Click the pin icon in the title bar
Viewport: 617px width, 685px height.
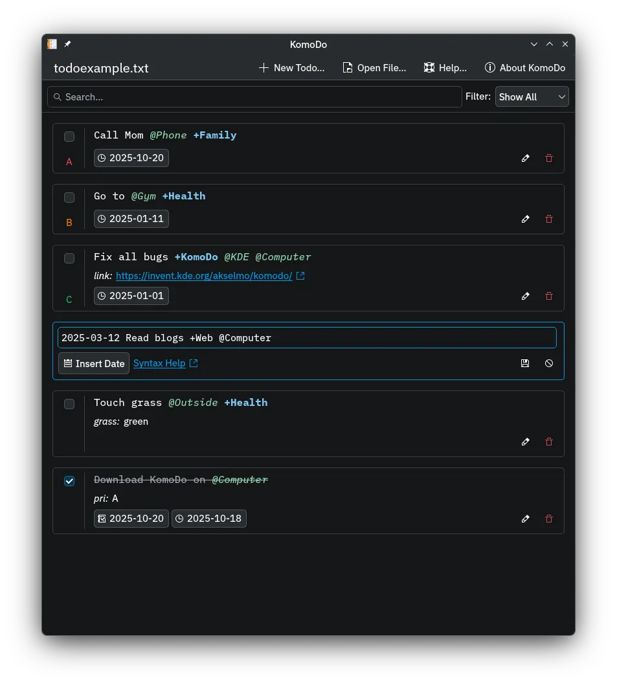pyautogui.click(x=67, y=44)
